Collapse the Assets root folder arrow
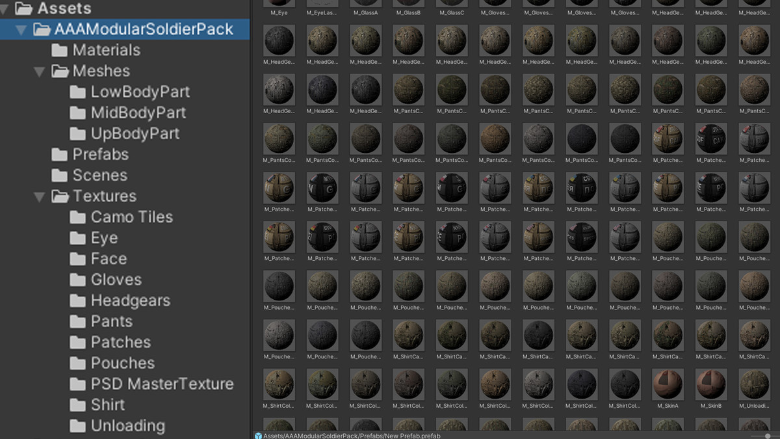Screen dimensions: 780x439 (4, 8)
